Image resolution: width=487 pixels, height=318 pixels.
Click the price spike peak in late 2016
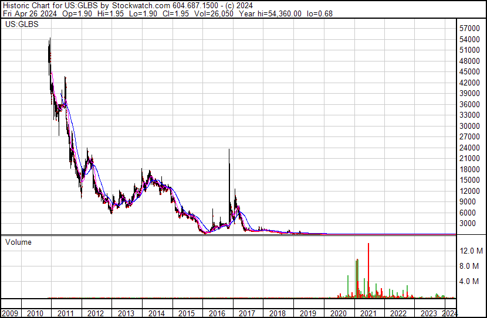pos(228,150)
